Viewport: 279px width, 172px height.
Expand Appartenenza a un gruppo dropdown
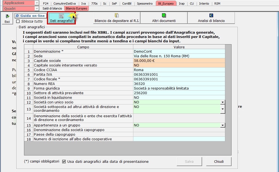point(223,125)
